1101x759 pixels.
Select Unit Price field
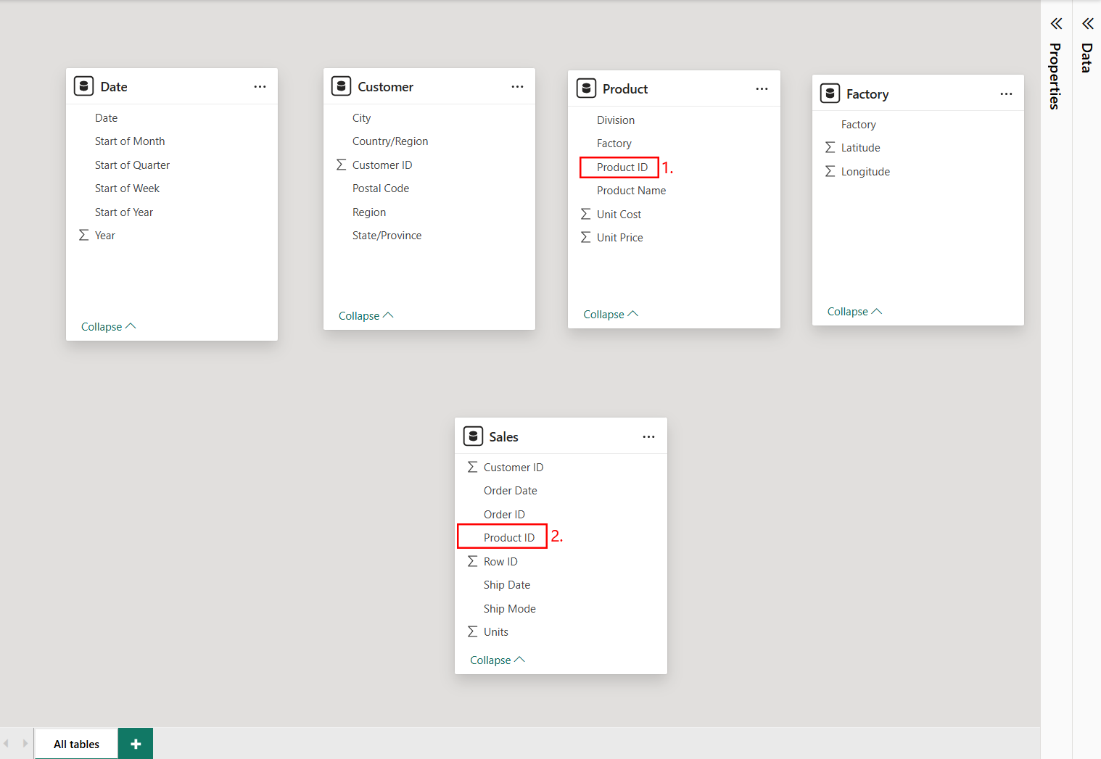[x=620, y=238]
